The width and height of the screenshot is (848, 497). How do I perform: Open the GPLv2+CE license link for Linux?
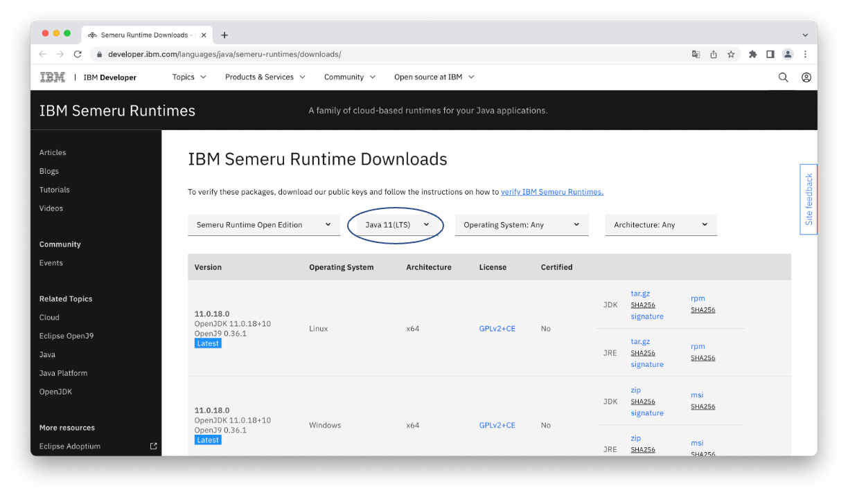click(497, 328)
